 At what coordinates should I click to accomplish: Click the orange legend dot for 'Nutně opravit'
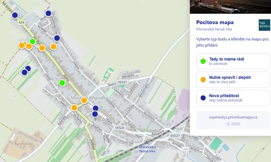pyautogui.click(x=203, y=79)
